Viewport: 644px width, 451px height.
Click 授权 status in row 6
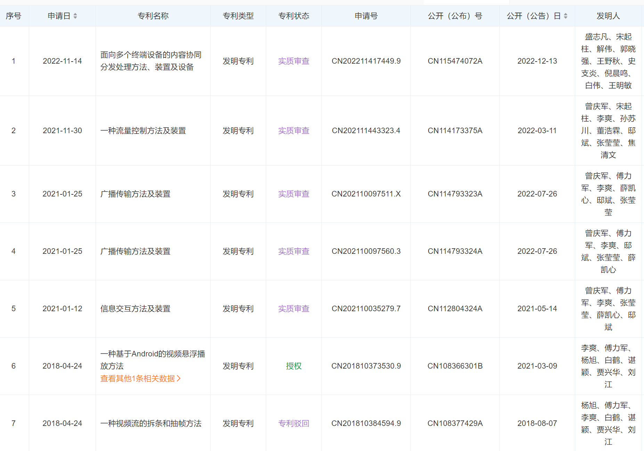(x=294, y=366)
